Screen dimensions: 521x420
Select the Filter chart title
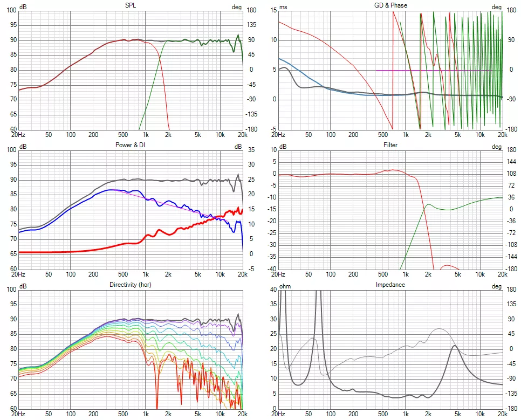pos(390,144)
